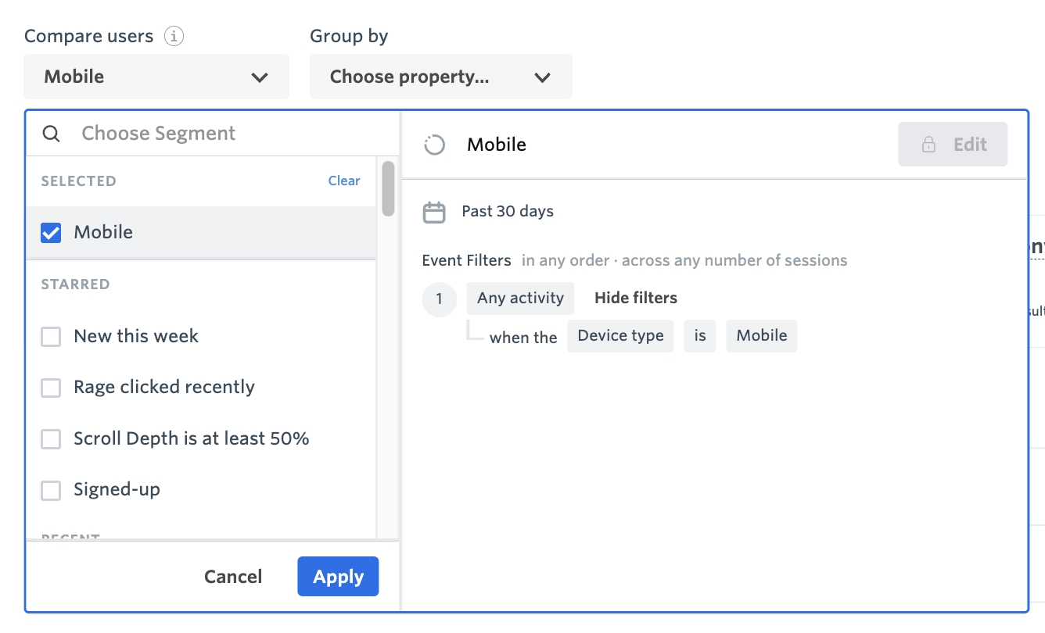Viewport: 1045px width, 633px height.
Task: Click the Apply button
Action: click(x=338, y=577)
